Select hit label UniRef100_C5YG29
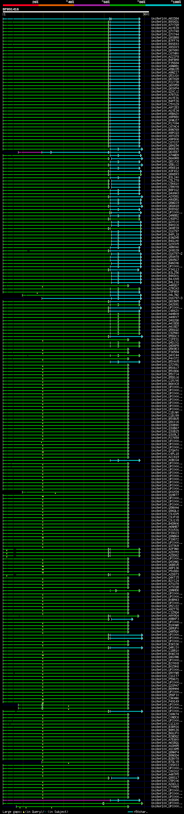The height and width of the screenshot is (814, 184). 165,104
